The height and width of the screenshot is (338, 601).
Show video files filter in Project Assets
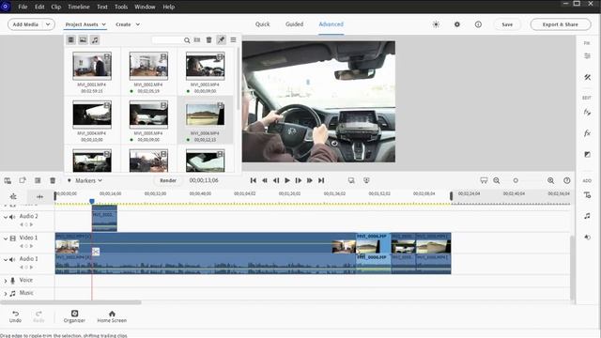(x=71, y=39)
